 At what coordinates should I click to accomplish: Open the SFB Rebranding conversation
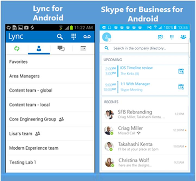point(145,114)
